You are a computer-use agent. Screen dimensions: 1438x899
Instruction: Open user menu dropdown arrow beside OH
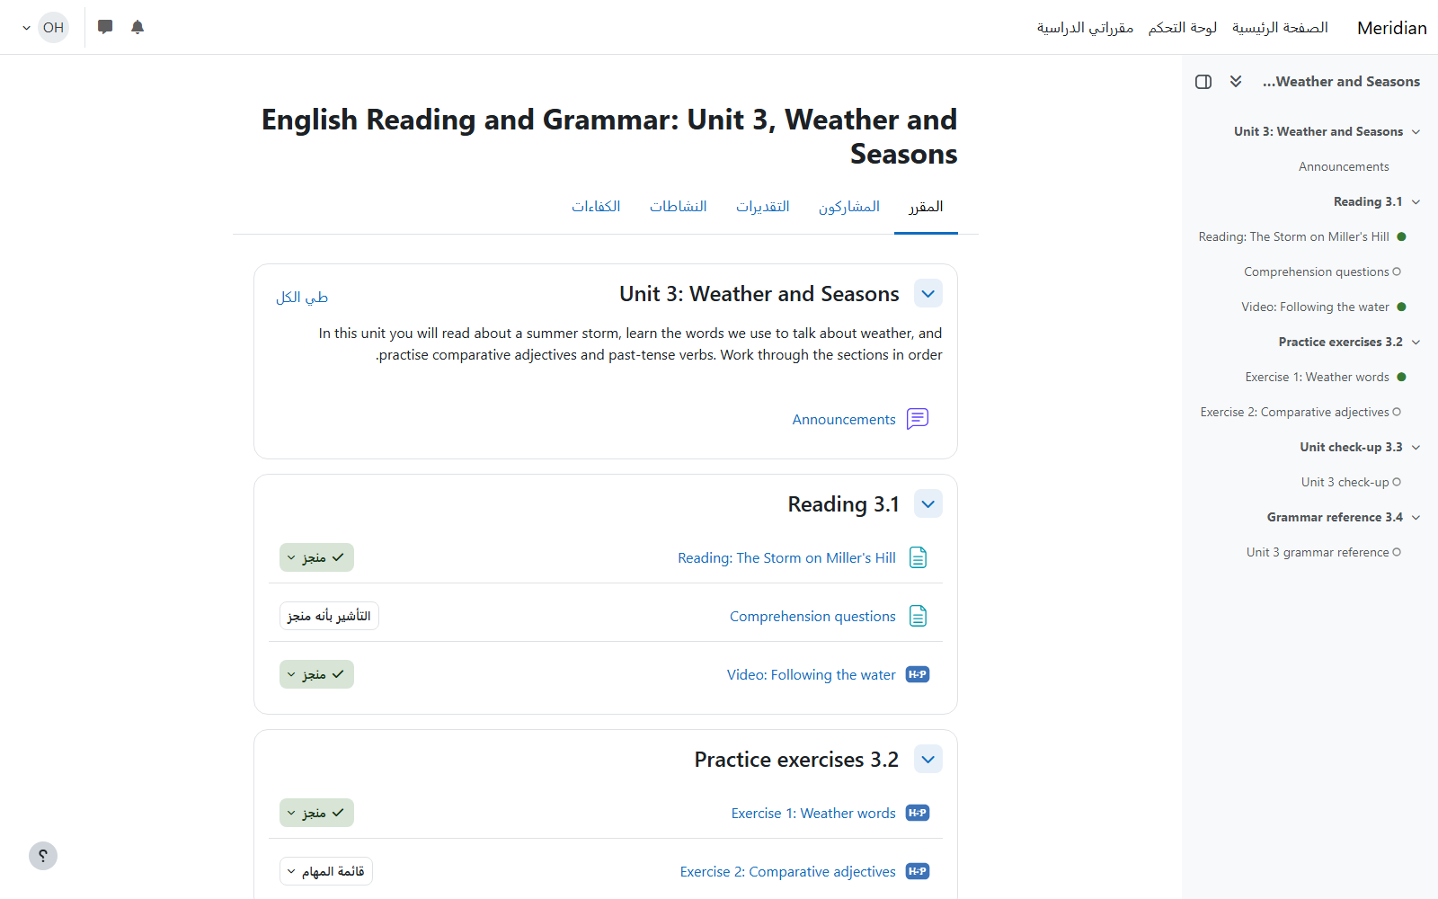26,28
